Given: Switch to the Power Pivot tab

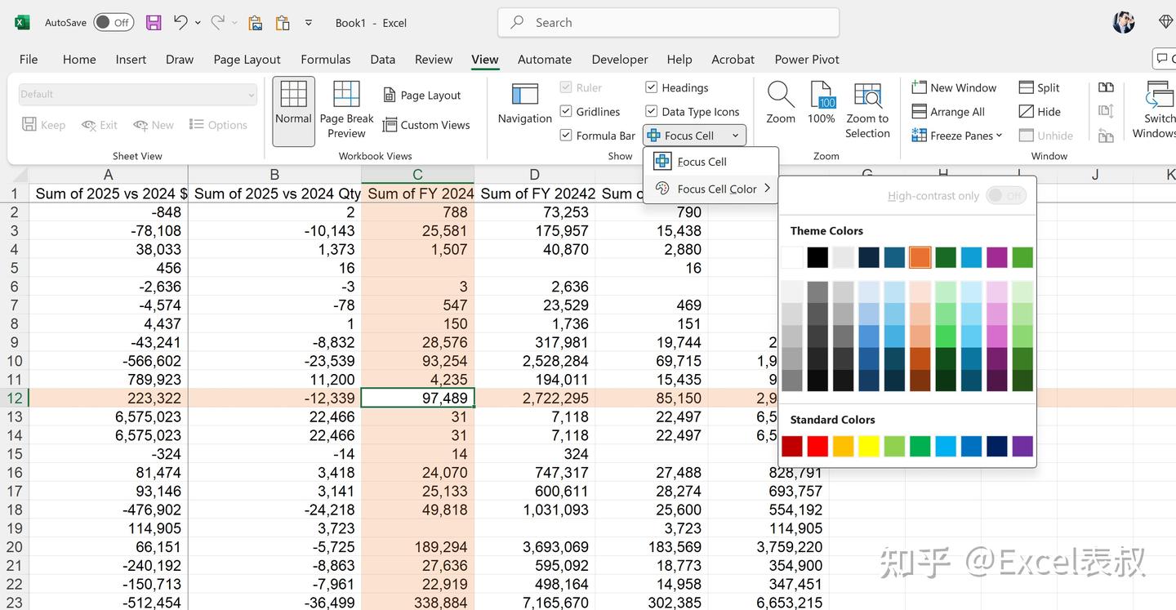Looking at the screenshot, I should pos(807,59).
